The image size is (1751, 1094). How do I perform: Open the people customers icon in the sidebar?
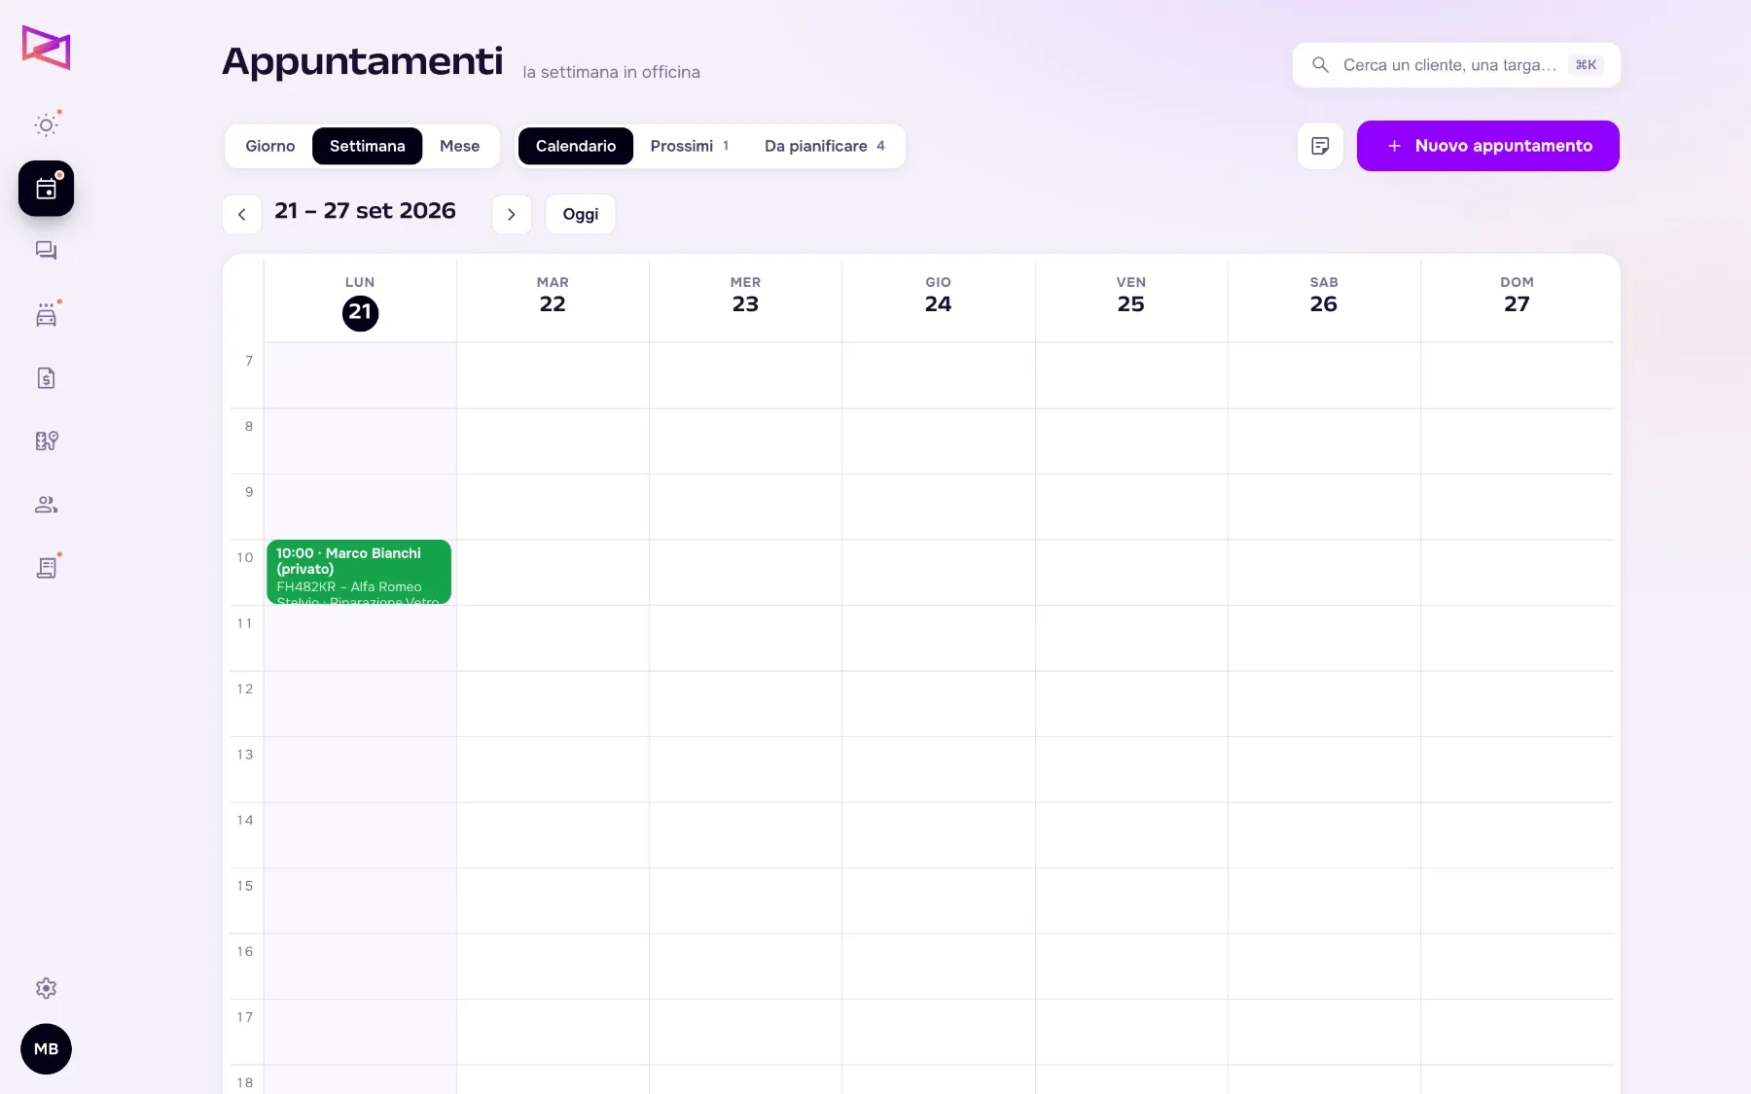(x=47, y=505)
